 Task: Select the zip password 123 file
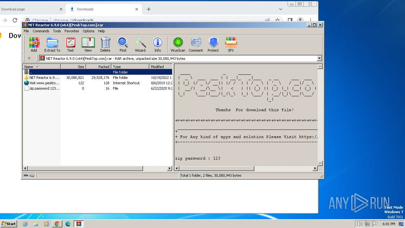tap(98, 88)
